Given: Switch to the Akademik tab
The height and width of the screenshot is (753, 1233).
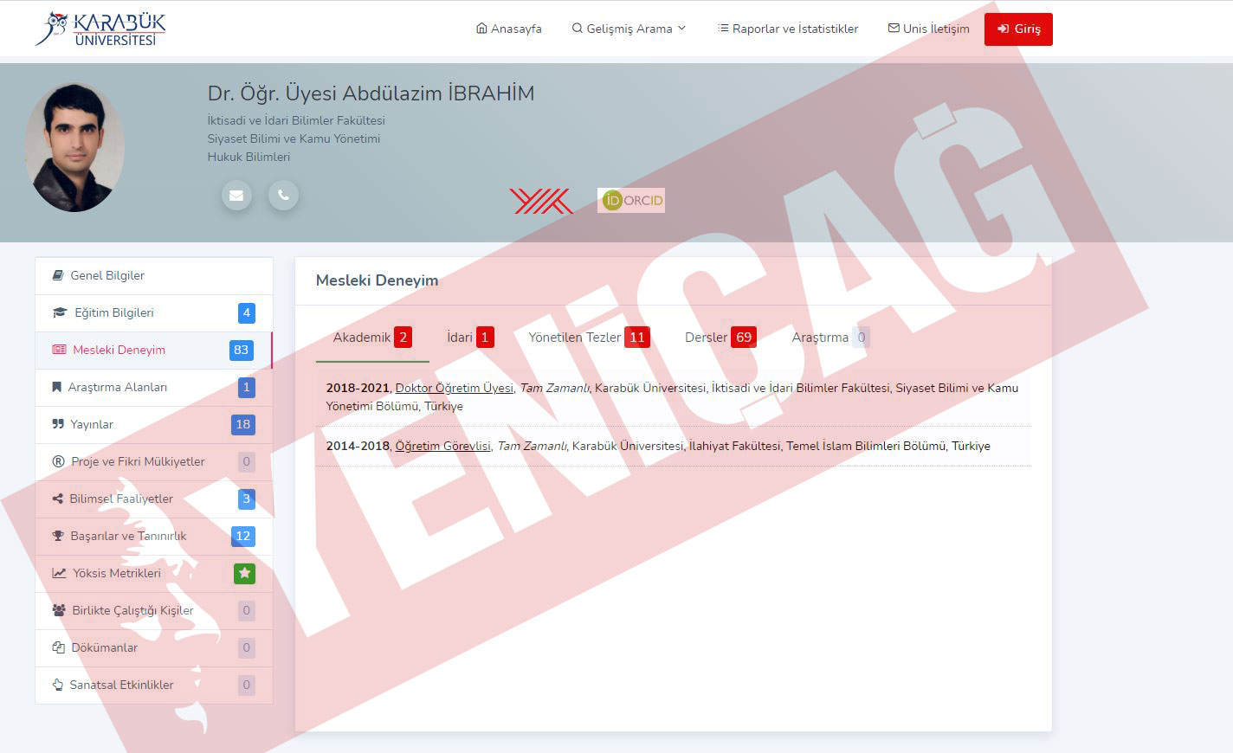Looking at the screenshot, I should pyautogui.click(x=372, y=338).
